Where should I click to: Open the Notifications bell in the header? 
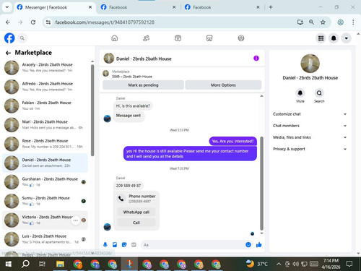point(334,38)
